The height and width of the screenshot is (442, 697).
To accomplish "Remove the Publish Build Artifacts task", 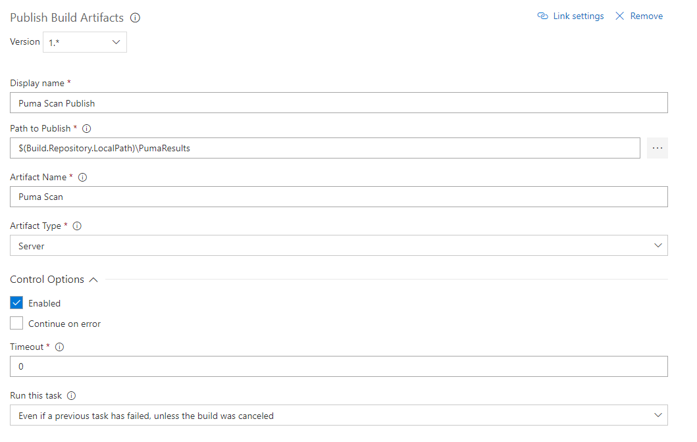I will (645, 15).
